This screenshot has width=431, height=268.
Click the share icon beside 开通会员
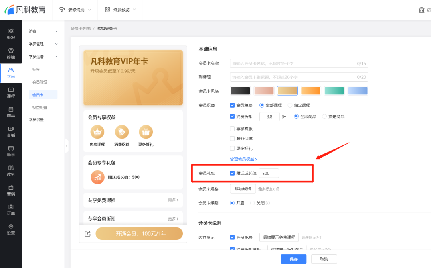87,234
